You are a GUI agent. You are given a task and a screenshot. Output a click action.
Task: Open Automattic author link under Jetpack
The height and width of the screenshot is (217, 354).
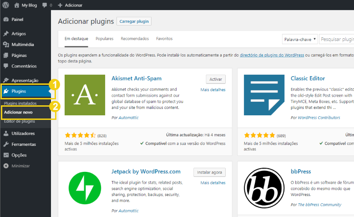tap(128, 211)
